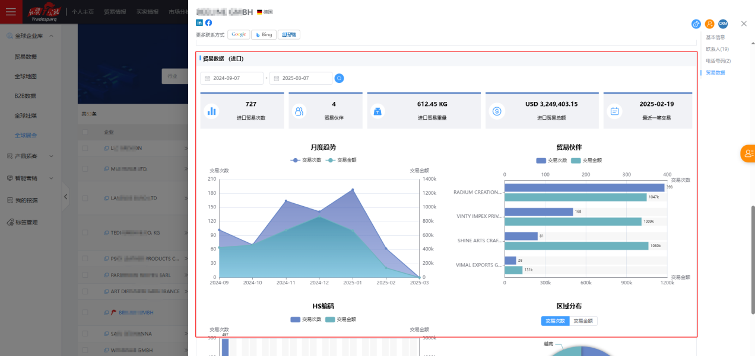Viewport: 755px width, 356px height.
Task: Click the round blue CRM icon
Action: 722,24
